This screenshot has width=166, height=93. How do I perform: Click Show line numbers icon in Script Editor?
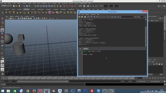click(x=112, y=17)
